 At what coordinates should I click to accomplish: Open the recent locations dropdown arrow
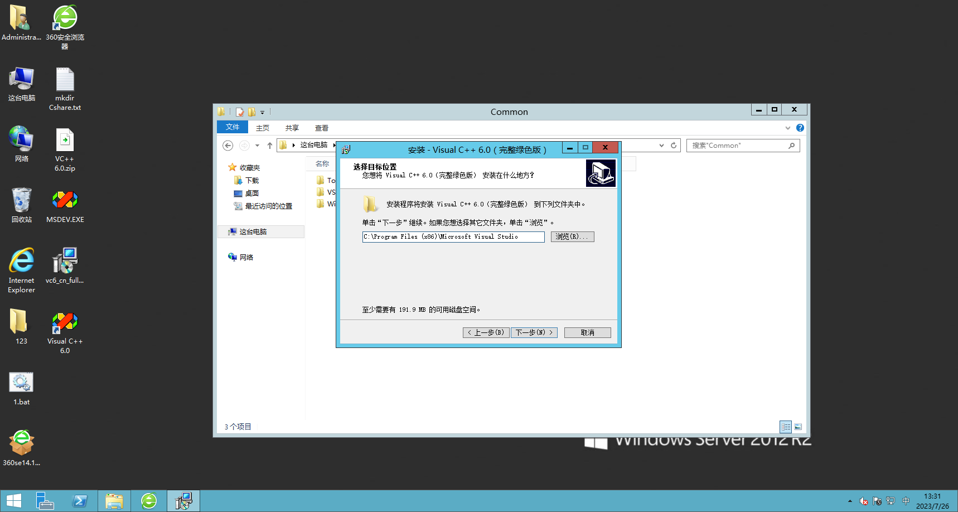pyautogui.click(x=257, y=146)
